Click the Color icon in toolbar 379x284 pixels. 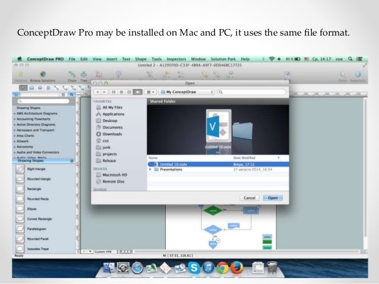343,74
